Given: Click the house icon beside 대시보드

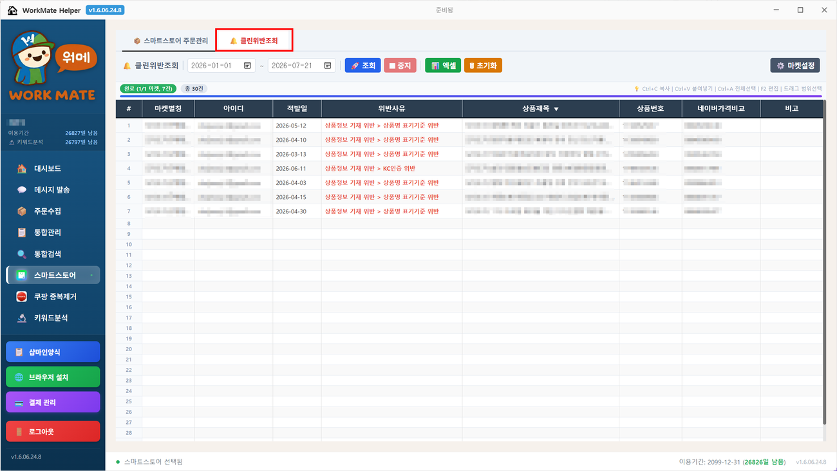Looking at the screenshot, I should pos(22,168).
